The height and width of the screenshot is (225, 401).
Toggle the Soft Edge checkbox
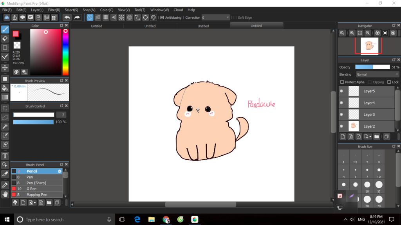[235, 17]
